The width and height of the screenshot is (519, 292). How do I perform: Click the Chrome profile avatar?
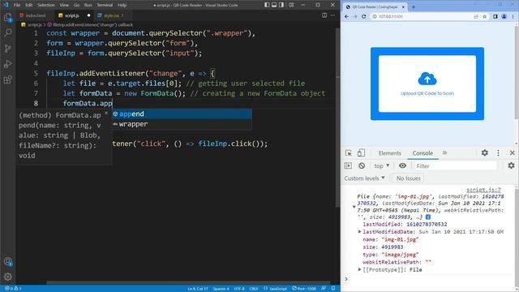click(x=504, y=16)
